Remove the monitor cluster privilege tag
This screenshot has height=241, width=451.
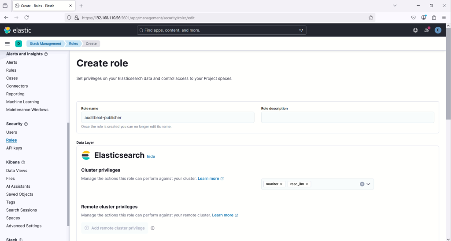coord(281,184)
